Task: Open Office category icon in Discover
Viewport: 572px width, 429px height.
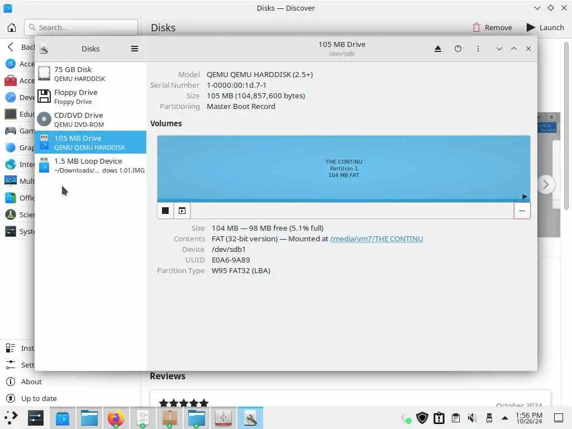Action: point(11,198)
